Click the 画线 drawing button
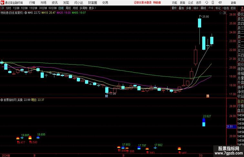Image resolution: width=244 pixels, height=157 pixels. [203, 8]
